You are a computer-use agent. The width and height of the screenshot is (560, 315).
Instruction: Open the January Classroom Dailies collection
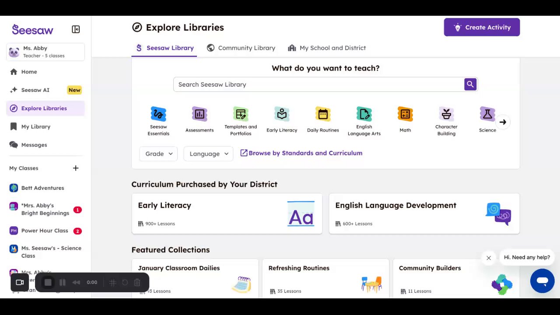tap(195, 279)
